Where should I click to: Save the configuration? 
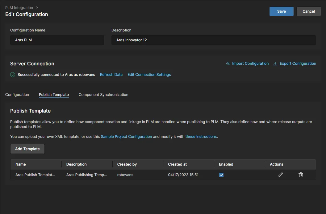[x=282, y=11]
